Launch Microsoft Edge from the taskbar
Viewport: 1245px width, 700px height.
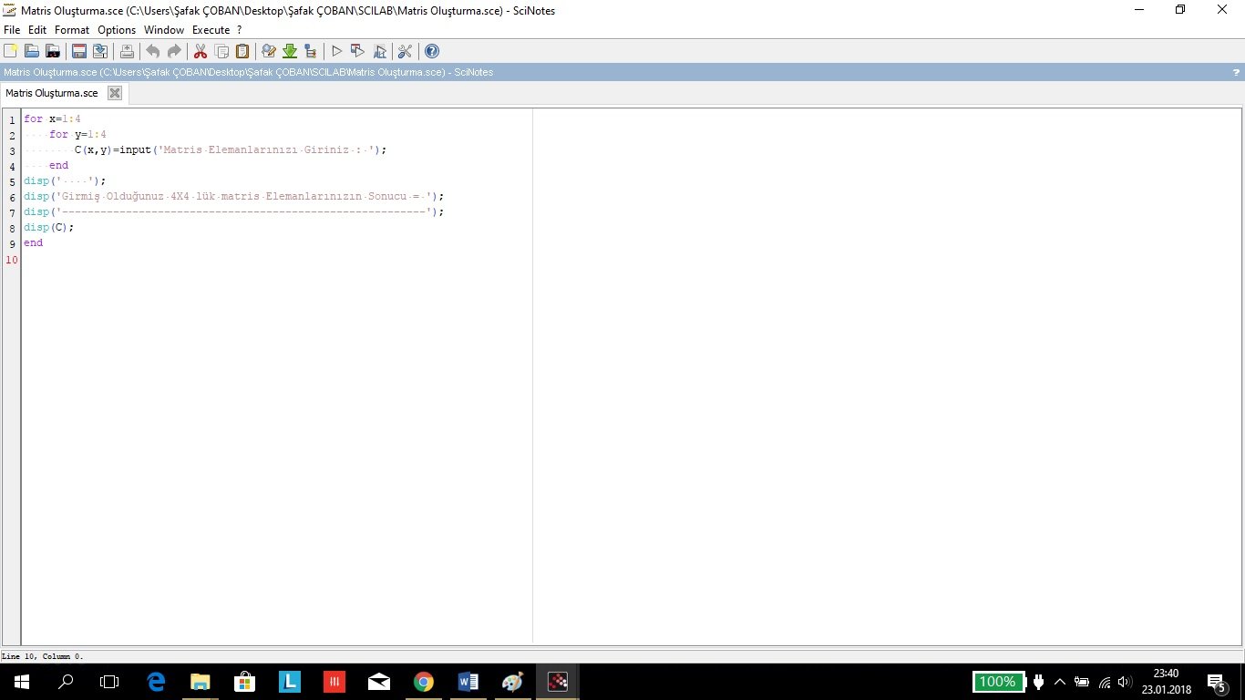[156, 682]
